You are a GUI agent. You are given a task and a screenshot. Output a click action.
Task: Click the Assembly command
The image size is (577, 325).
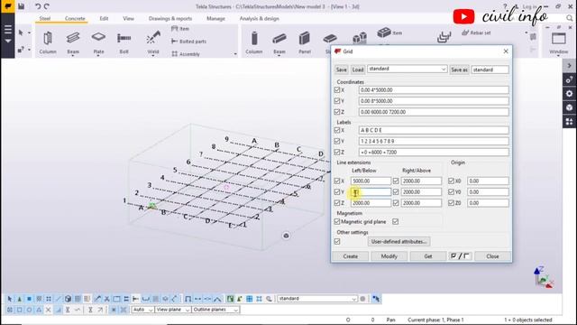click(186, 54)
